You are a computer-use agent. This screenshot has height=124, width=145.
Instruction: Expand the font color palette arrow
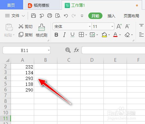120,35
